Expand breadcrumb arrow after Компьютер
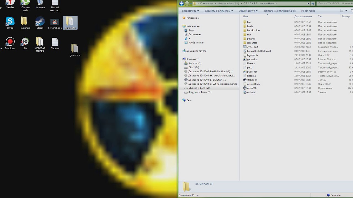This screenshot has width=353, height=198. 215,4
